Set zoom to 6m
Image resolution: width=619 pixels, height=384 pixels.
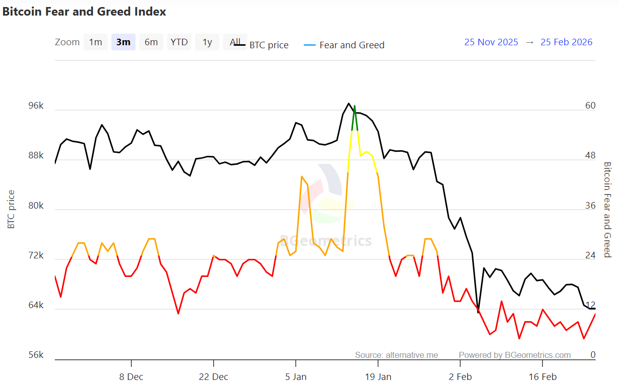point(151,42)
